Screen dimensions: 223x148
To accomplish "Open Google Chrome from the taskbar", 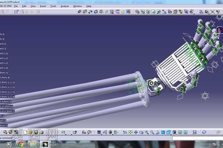I will (21, 144).
